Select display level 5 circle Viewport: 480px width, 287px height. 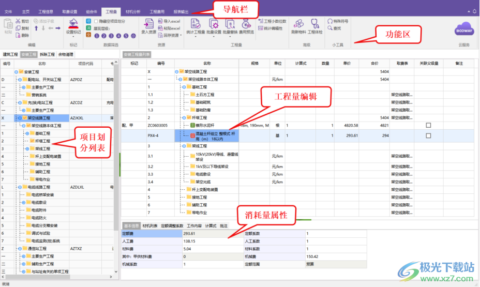126,36
